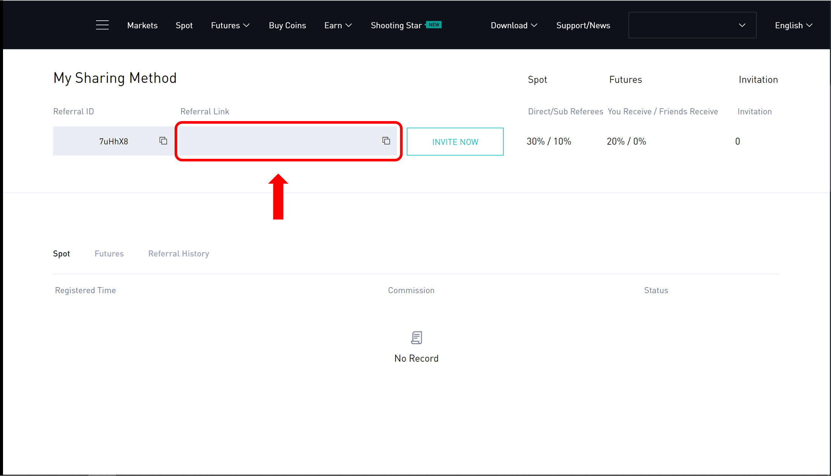Click the Referral Link field
This screenshot has height=476, width=831.
(279, 141)
